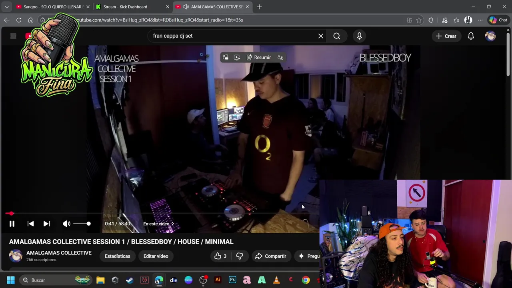Adjust the video volume slider

point(82,224)
